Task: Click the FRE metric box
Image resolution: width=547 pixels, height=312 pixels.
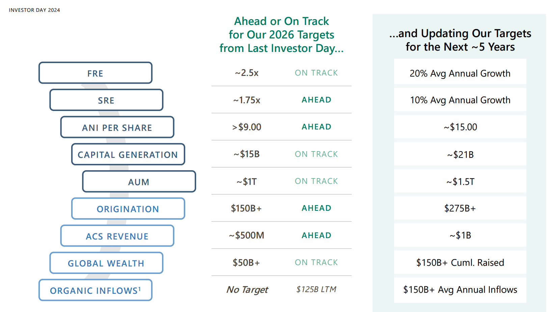Action: (95, 73)
